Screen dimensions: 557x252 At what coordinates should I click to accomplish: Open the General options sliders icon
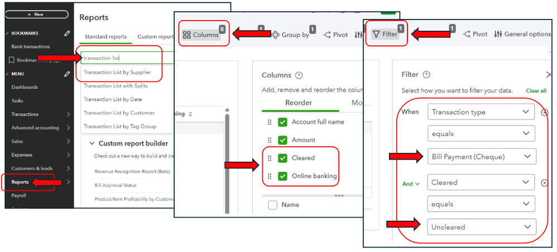coord(498,35)
